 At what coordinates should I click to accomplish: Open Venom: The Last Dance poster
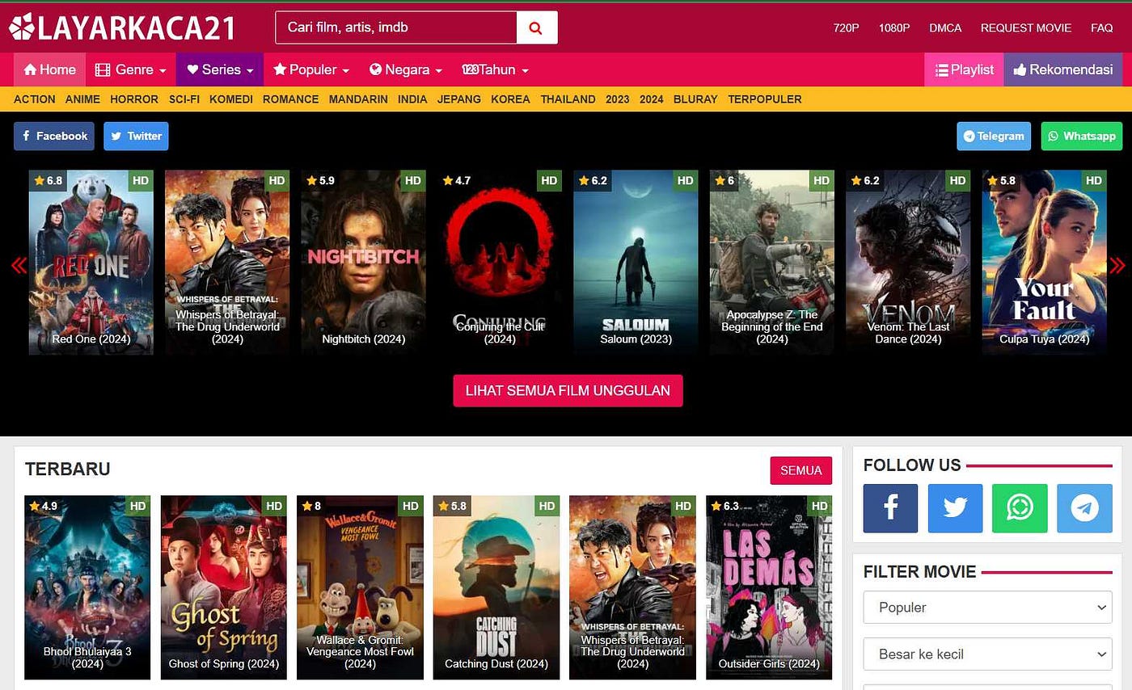(909, 263)
